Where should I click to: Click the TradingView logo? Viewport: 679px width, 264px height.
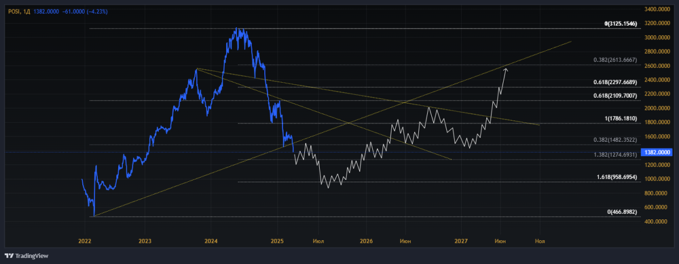[26, 256]
